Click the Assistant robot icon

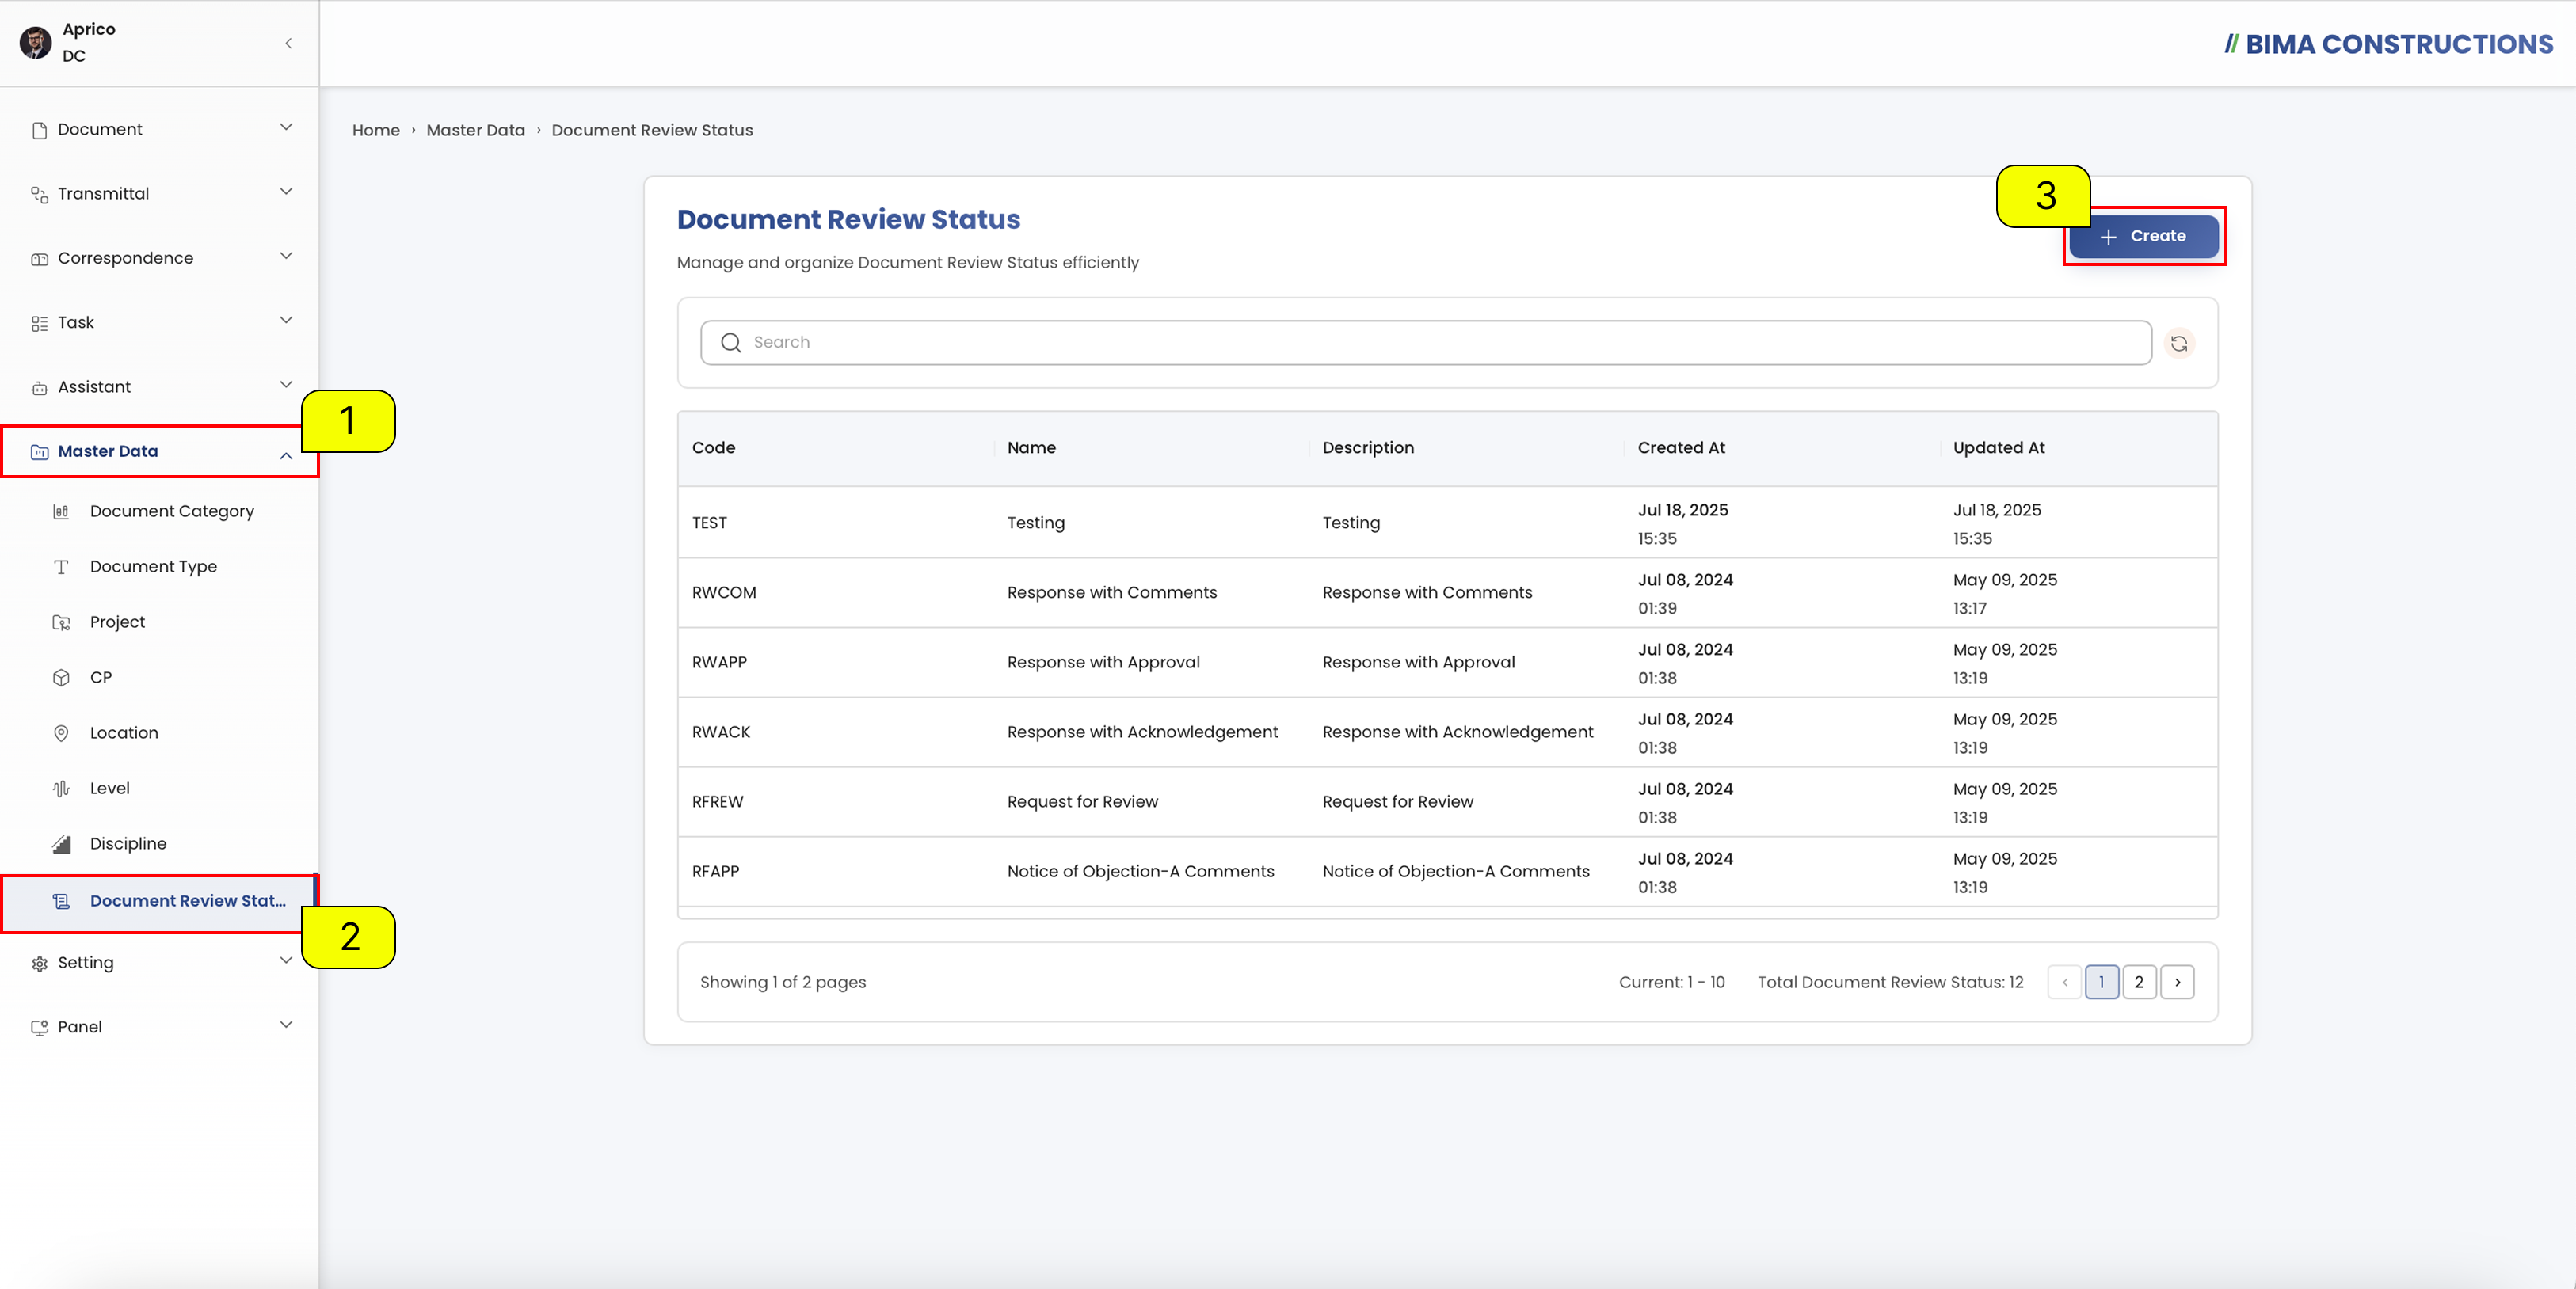point(39,388)
